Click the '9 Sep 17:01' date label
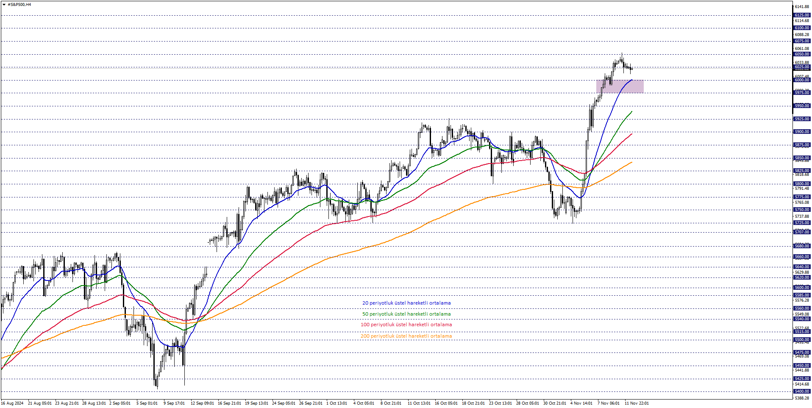The width and height of the screenshot is (812, 408). coord(174,403)
